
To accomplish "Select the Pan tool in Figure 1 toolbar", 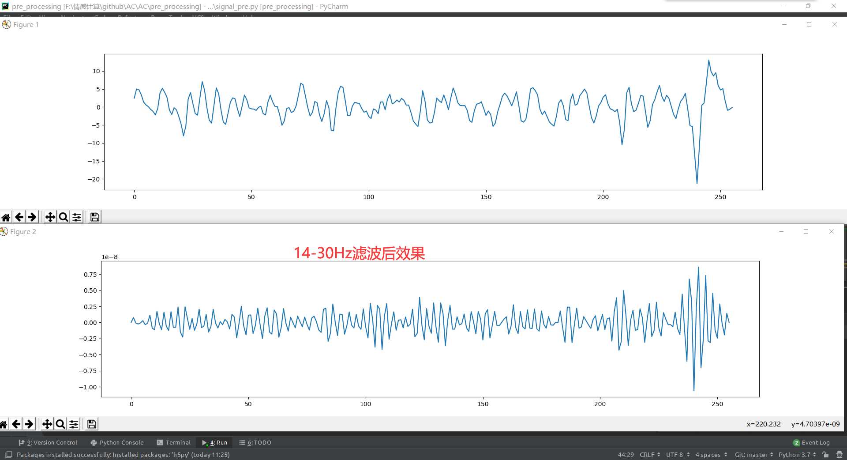I will point(50,217).
